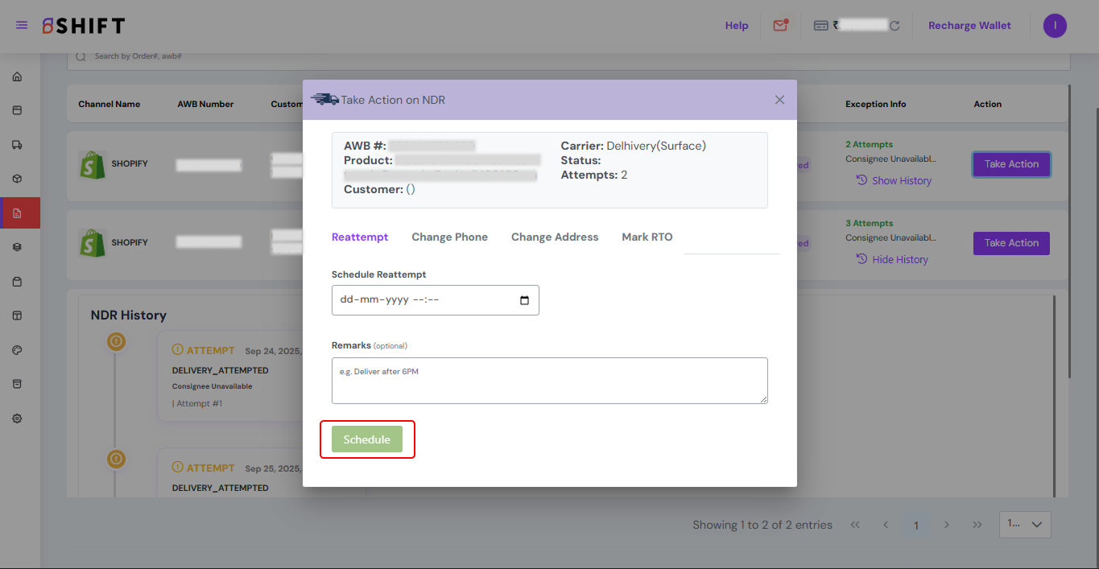The height and width of the screenshot is (569, 1099).
Task: Collapse history via Hide History
Action: tap(892, 260)
